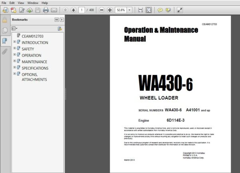Jump to the MAINTENANCE bookmark
240x173 pixels.
pyautogui.click(x=34, y=62)
